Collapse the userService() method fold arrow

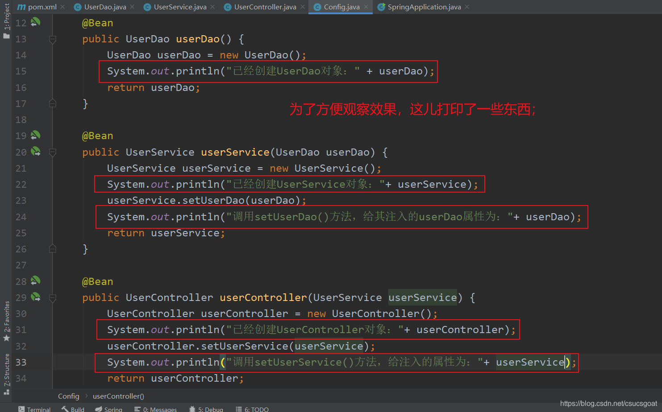point(52,152)
